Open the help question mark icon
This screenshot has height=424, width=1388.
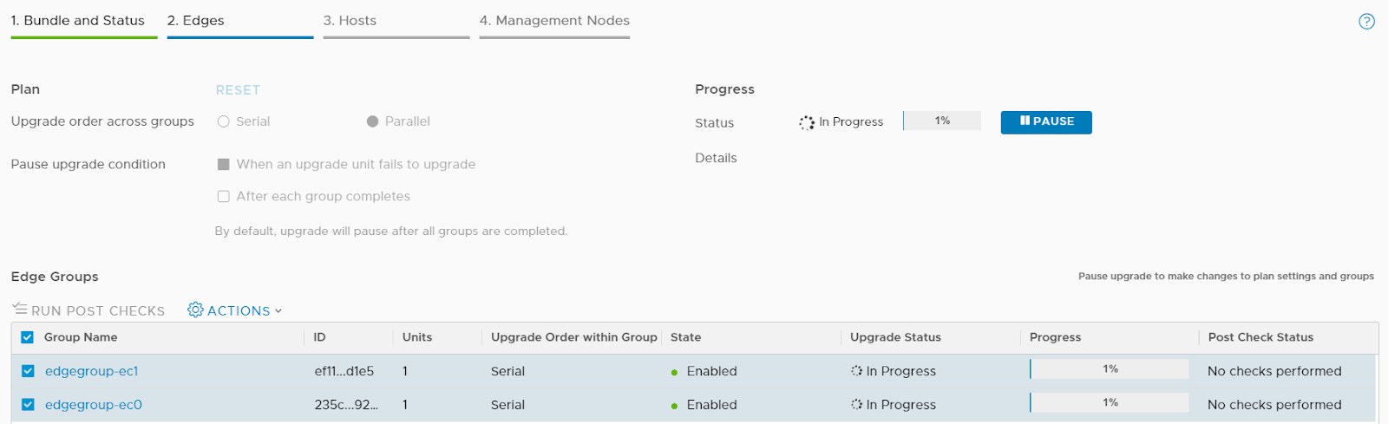pos(1366,22)
